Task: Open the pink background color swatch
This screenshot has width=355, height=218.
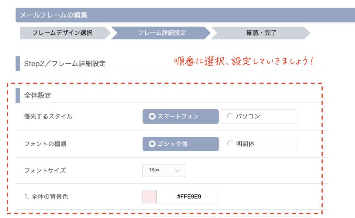Action: click(149, 197)
